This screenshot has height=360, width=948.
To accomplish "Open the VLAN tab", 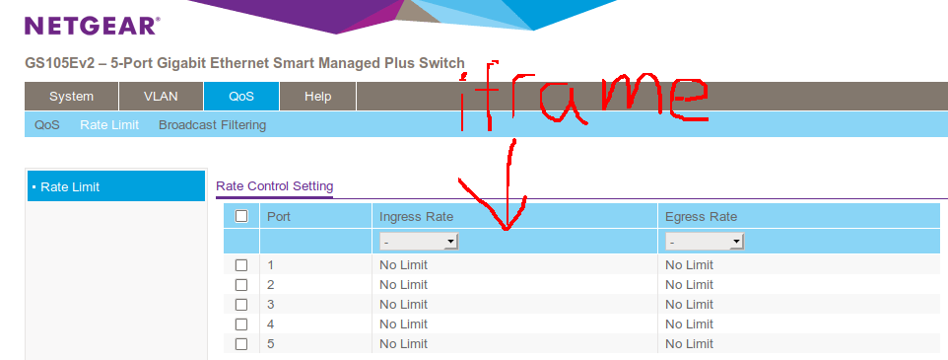I will click(161, 97).
